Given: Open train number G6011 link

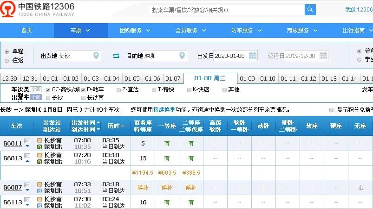Looking at the screenshot, I should (13, 144).
